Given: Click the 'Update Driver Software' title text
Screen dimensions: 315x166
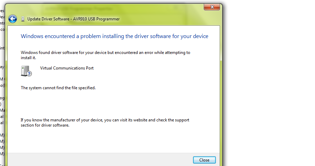Looking at the screenshot, I should [x=48, y=19].
